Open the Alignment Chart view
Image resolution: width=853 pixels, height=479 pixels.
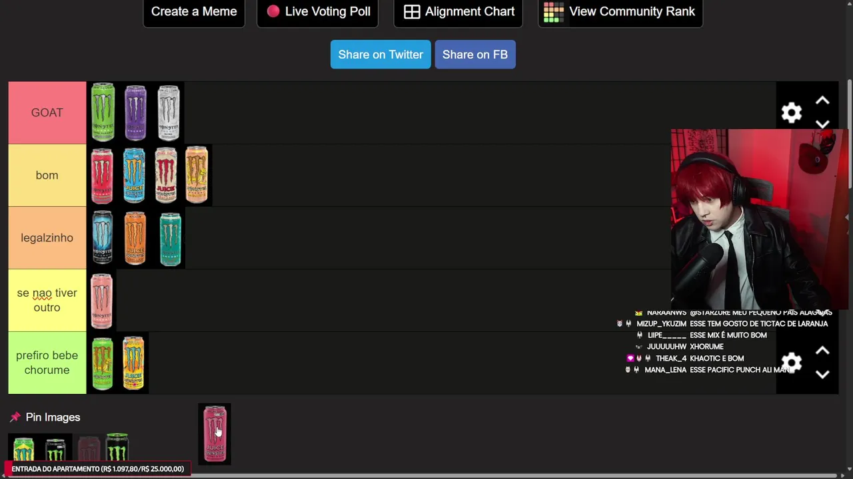coord(459,11)
